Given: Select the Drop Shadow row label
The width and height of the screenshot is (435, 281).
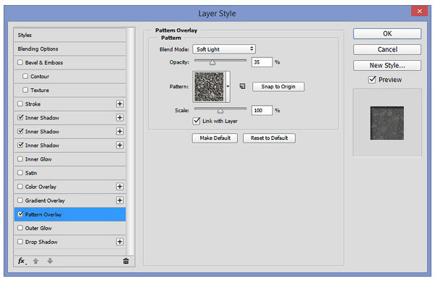Looking at the screenshot, I should pyautogui.click(x=41, y=242).
